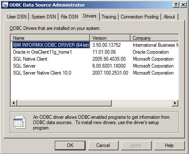This screenshot has width=189, height=154.
Task: Select the File DSN tab
Action: (70, 17)
